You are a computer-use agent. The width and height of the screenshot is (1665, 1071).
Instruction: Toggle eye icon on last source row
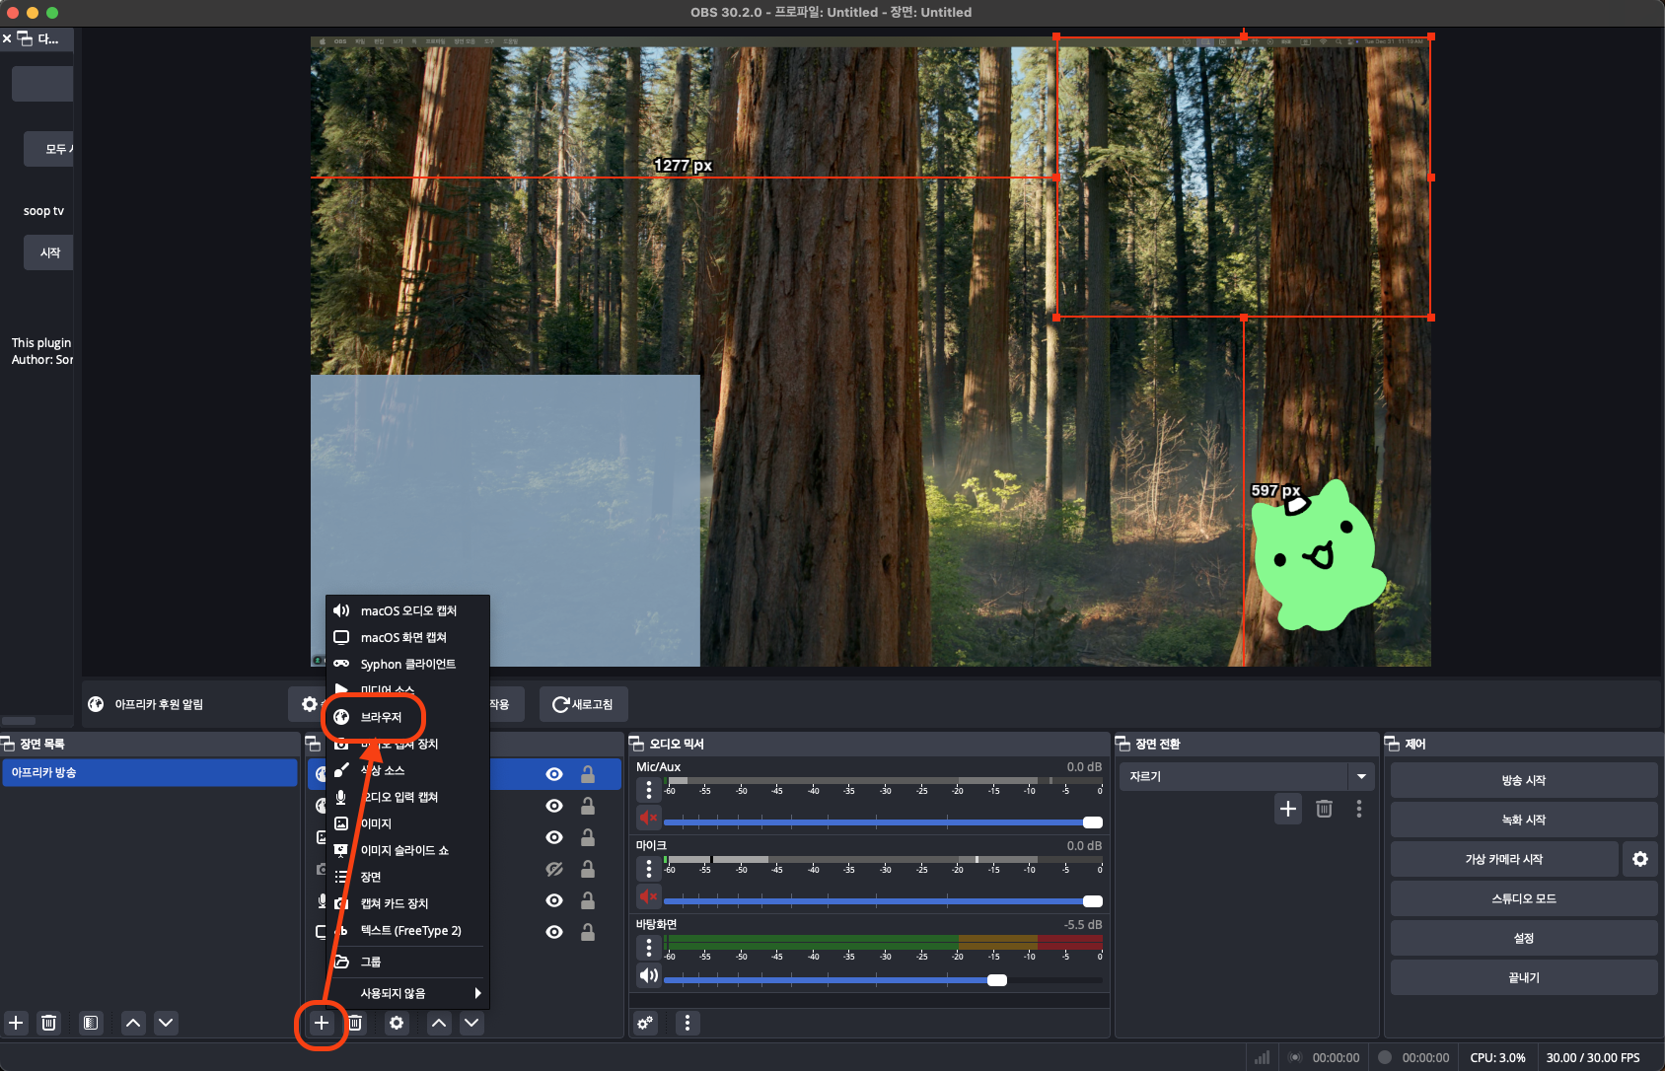pos(554,932)
